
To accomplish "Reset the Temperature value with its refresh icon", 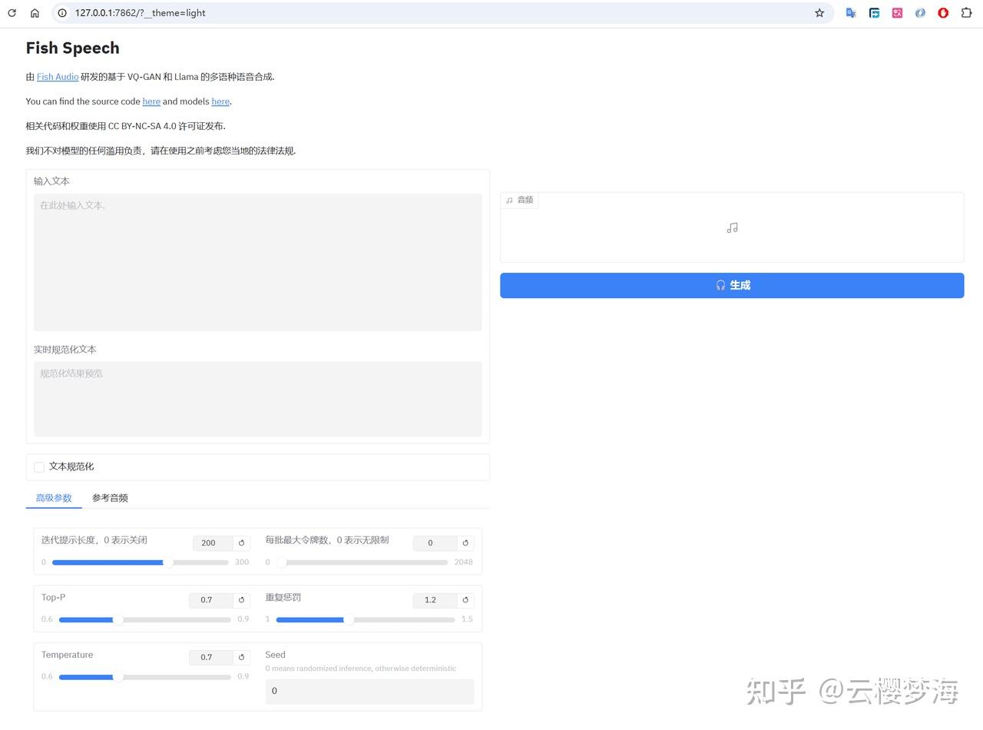I will (241, 657).
